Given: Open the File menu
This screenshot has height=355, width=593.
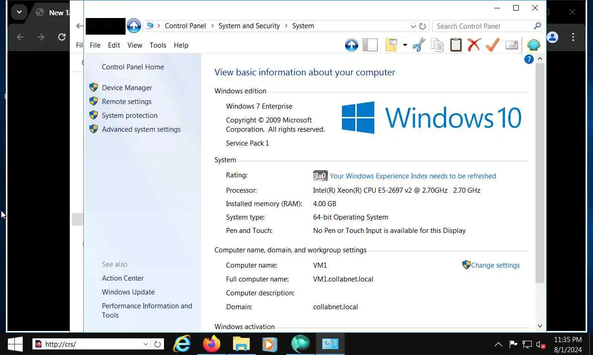Looking at the screenshot, I should pyautogui.click(x=95, y=45).
